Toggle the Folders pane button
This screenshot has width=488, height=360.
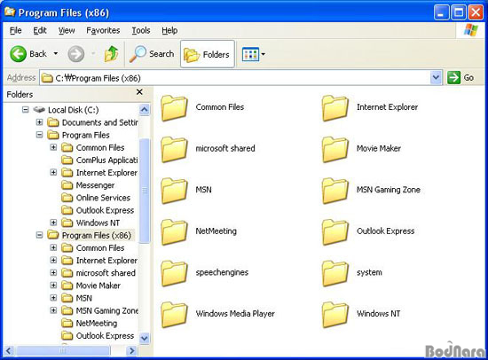(x=208, y=54)
